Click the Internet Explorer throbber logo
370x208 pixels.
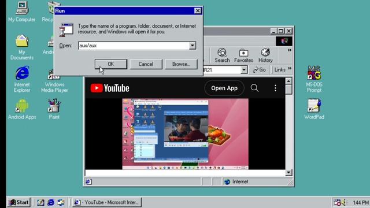click(284, 41)
